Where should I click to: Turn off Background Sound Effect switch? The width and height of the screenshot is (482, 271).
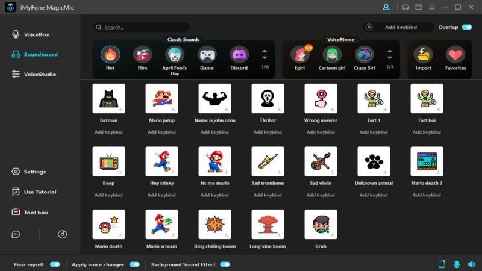pyautogui.click(x=225, y=264)
